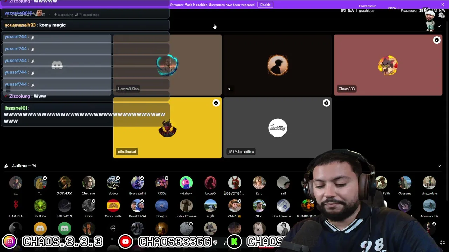
Task: Open vinz_volaju's audience avatar
Action: click(429, 183)
